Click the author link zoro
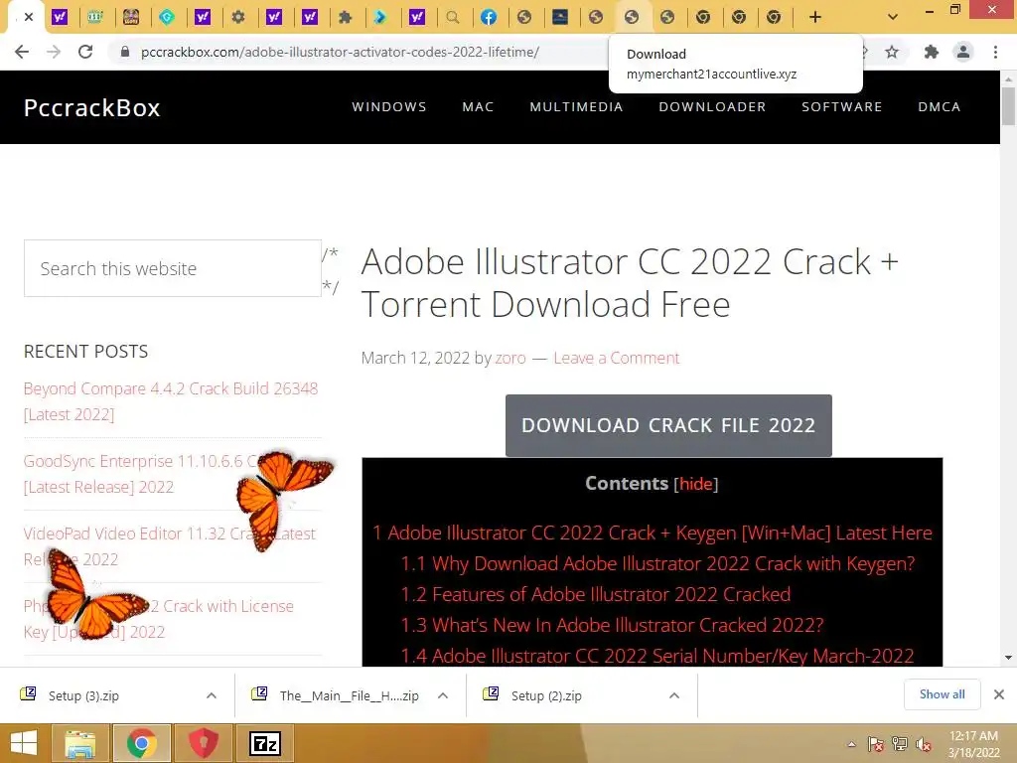The width and height of the screenshot is (1017, 763). [x=510, y=358]
